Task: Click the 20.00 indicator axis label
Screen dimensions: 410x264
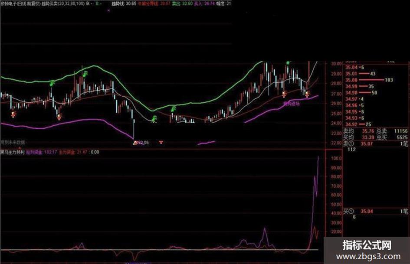Action: pos(336,231)
